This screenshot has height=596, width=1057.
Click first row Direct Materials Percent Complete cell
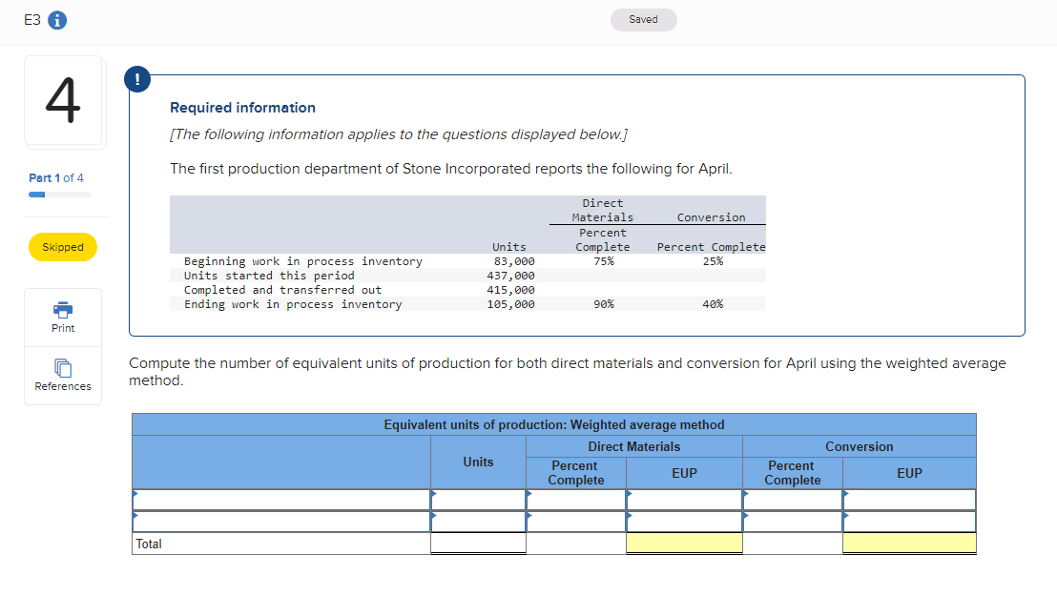[x=576, y=500]
